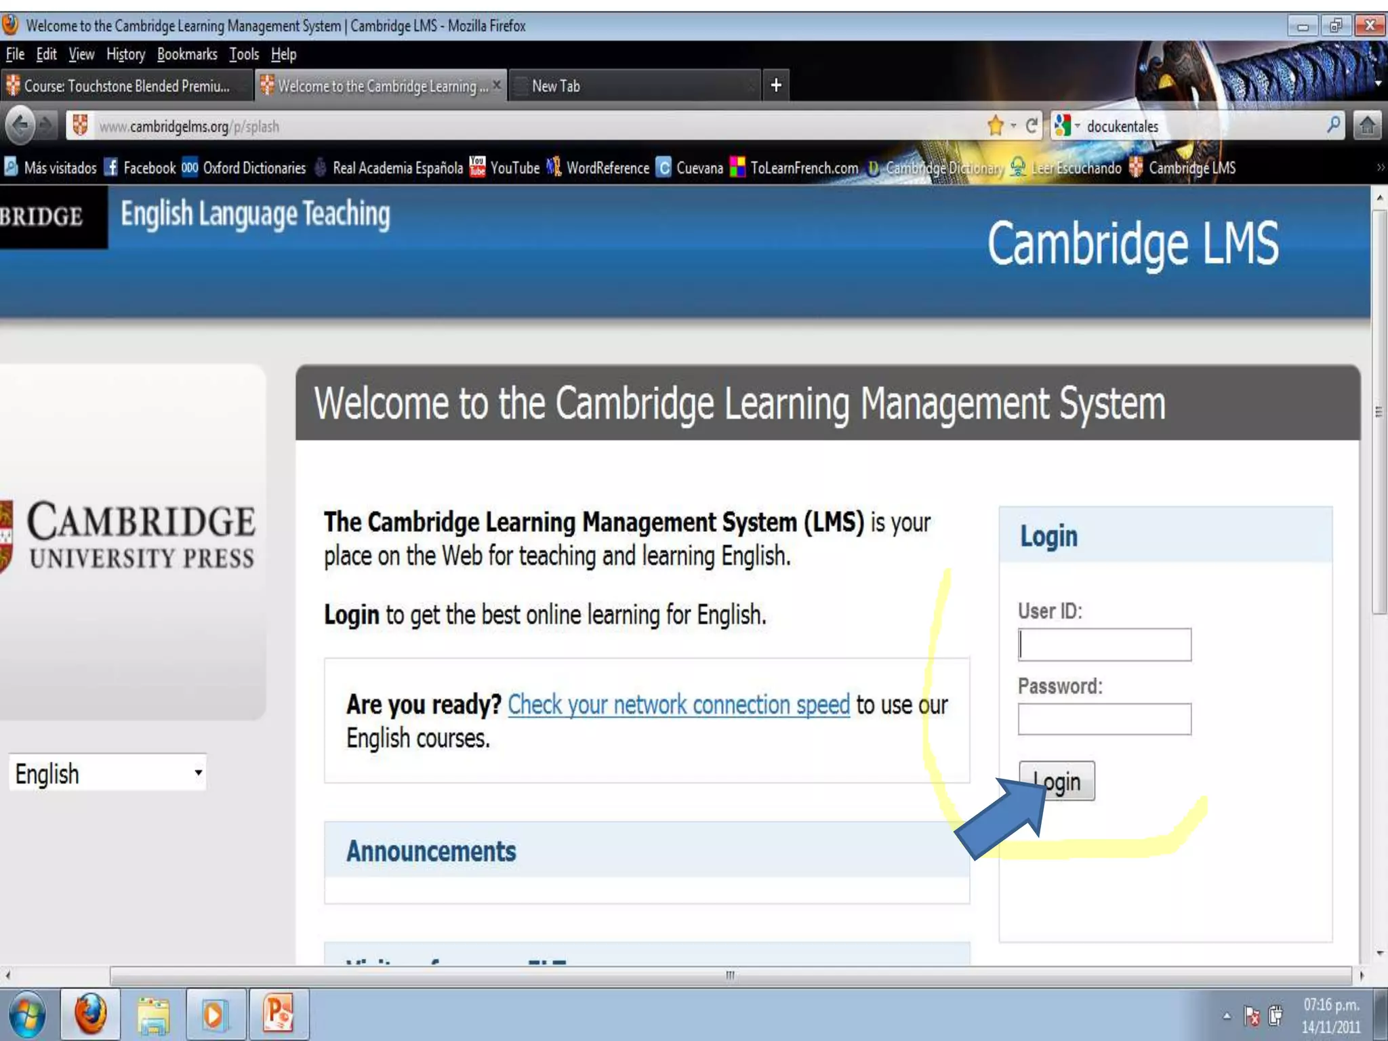Click the User ID input field
This screenshot has height=1041, width=1388.
1104,645
